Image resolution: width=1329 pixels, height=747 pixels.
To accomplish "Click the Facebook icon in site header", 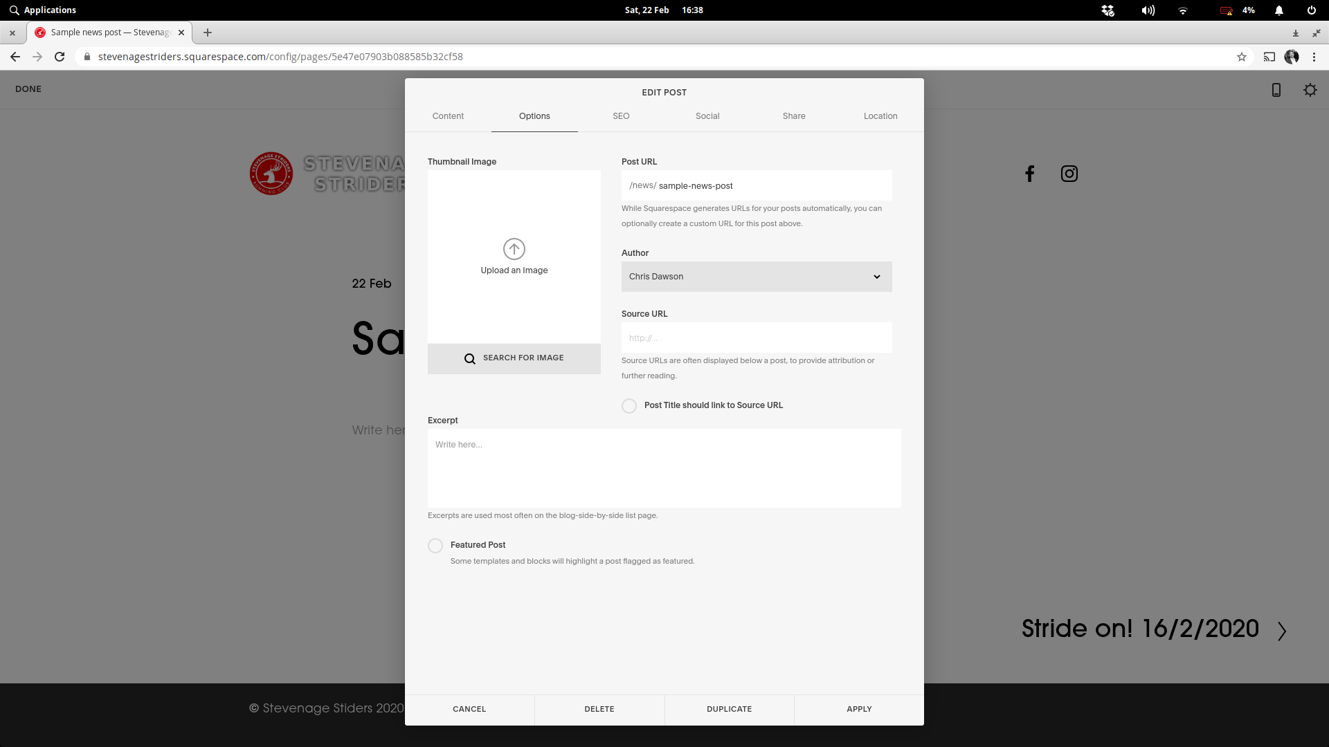I will click(x=1030, y=174).
